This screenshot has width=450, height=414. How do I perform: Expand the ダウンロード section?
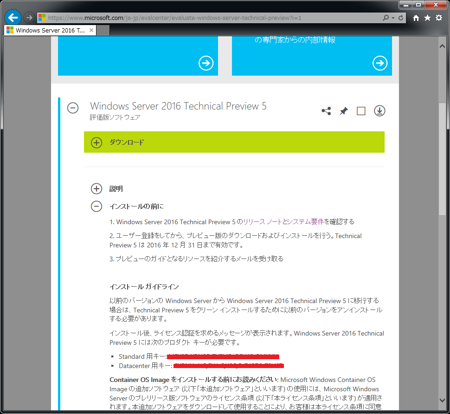96,142
